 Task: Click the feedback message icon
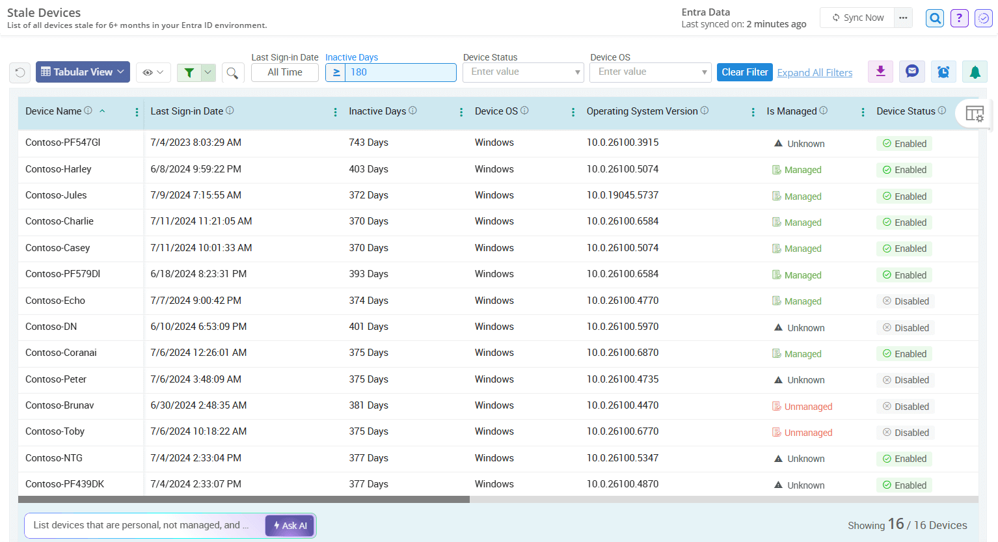coord(911,72)
